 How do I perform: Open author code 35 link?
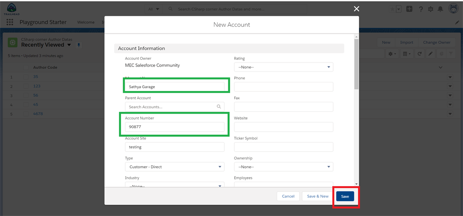35,77
